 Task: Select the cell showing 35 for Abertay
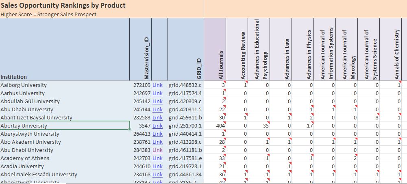[x=259, y=126]
